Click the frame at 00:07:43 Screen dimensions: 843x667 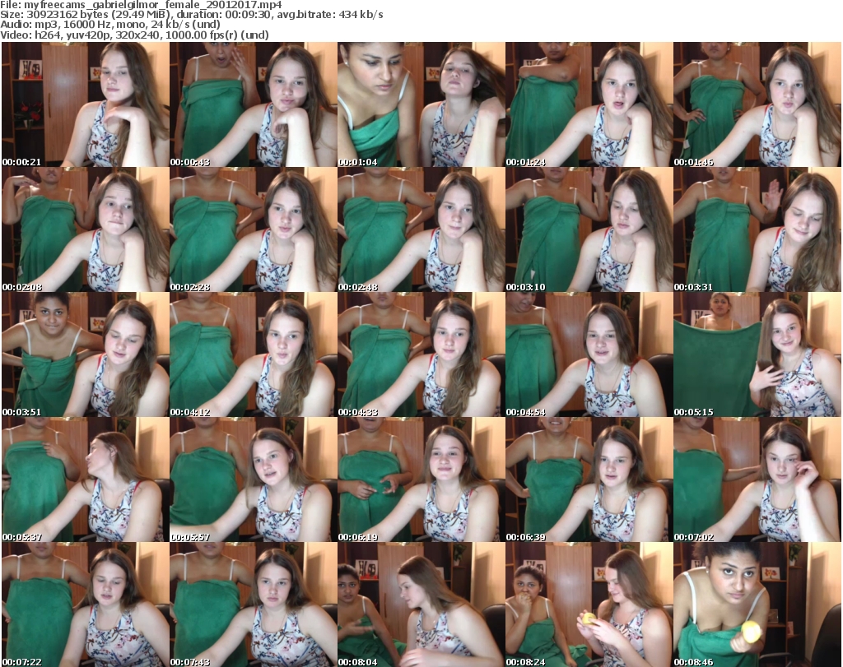(254, 604)
